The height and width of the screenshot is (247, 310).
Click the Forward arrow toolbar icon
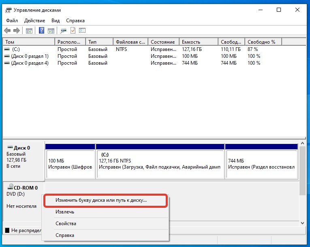[16, 31]
